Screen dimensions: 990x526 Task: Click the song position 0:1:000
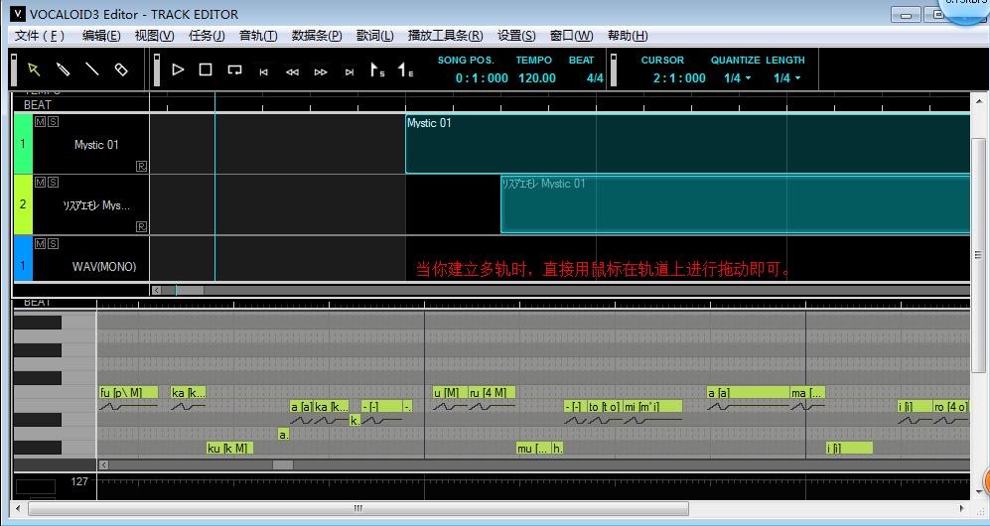pyautogui.click(x=482, y=78)
